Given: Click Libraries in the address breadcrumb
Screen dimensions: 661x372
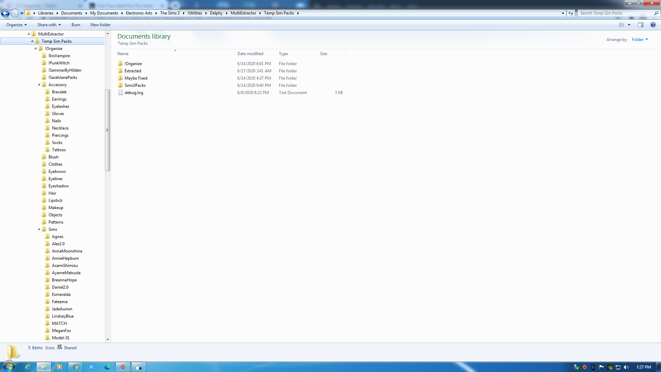Looking at the screenshot, I should (x=46, y=13).
